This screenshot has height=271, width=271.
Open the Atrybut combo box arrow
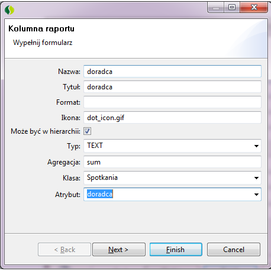click(256, 195)
